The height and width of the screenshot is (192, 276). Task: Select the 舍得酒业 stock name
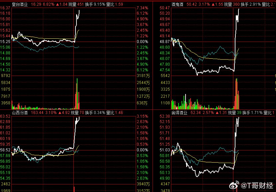[179, 113]
